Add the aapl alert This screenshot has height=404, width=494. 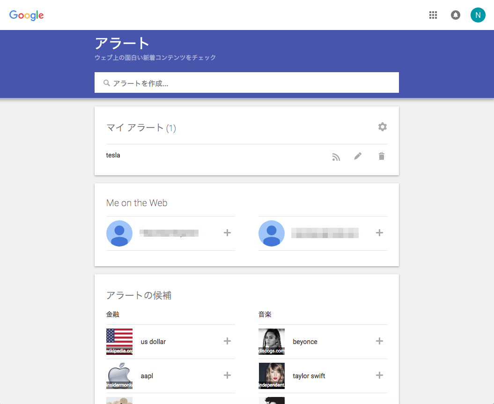tap(227, 375)
